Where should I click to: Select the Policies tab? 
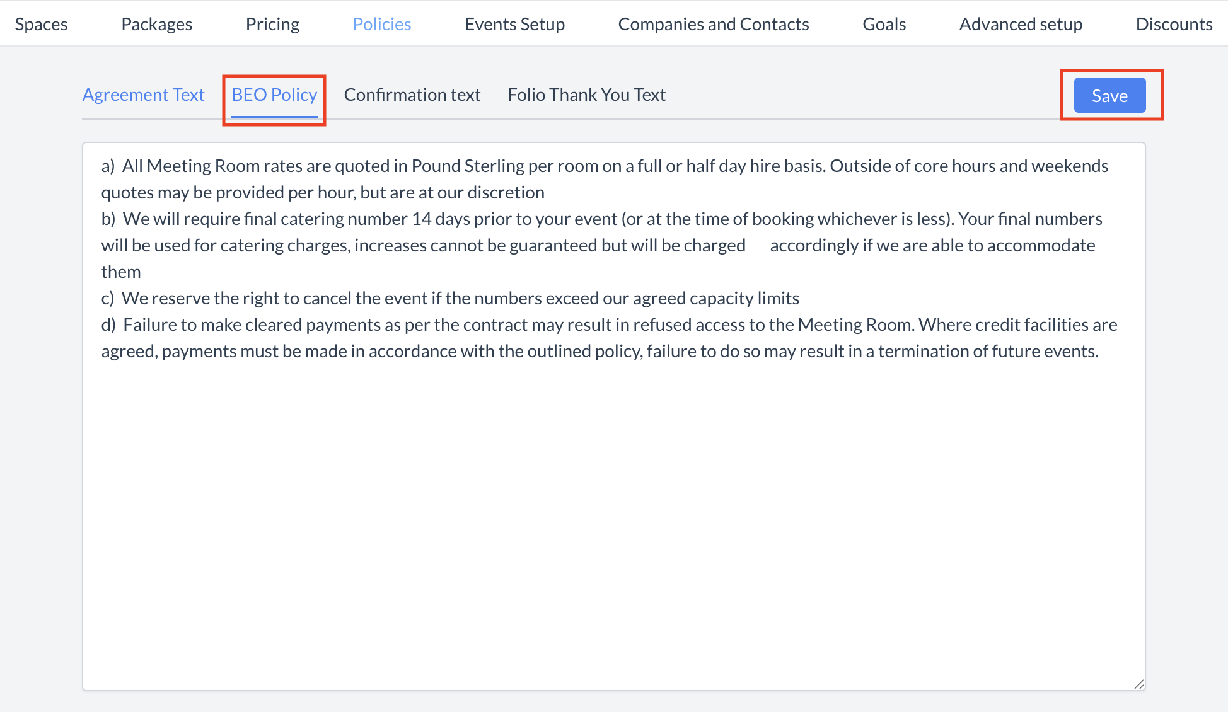coord(381,24)
